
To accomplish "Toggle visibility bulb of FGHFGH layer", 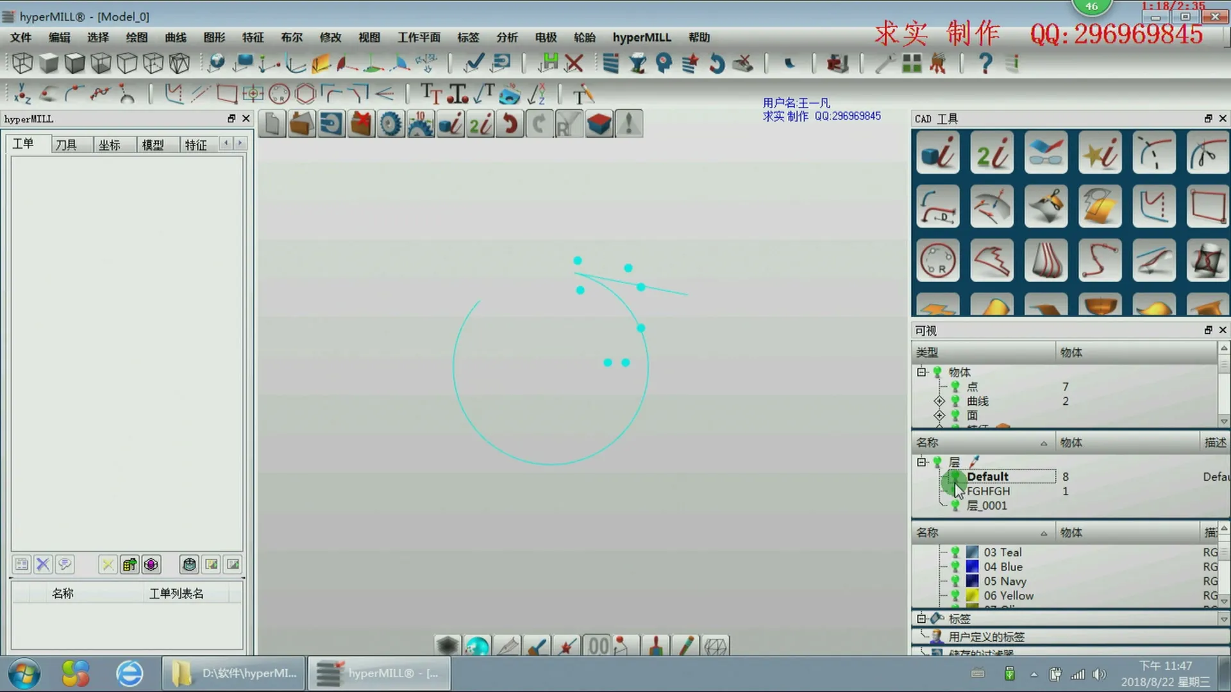I will tap(955, 491).
